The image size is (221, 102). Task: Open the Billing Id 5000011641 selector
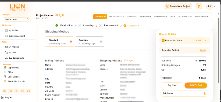(x=17, y=19)
